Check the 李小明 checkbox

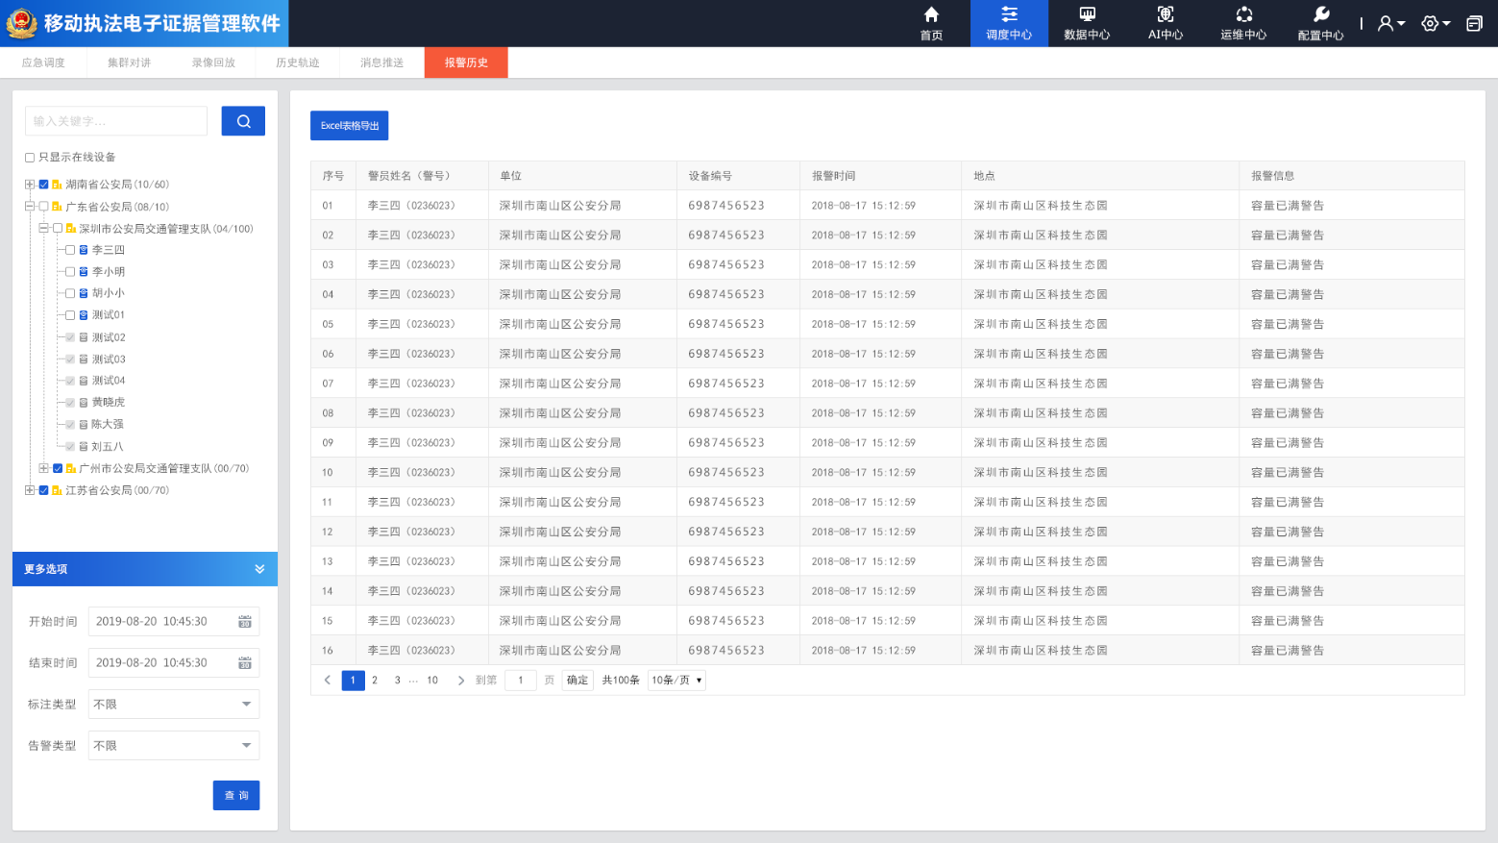70,272
